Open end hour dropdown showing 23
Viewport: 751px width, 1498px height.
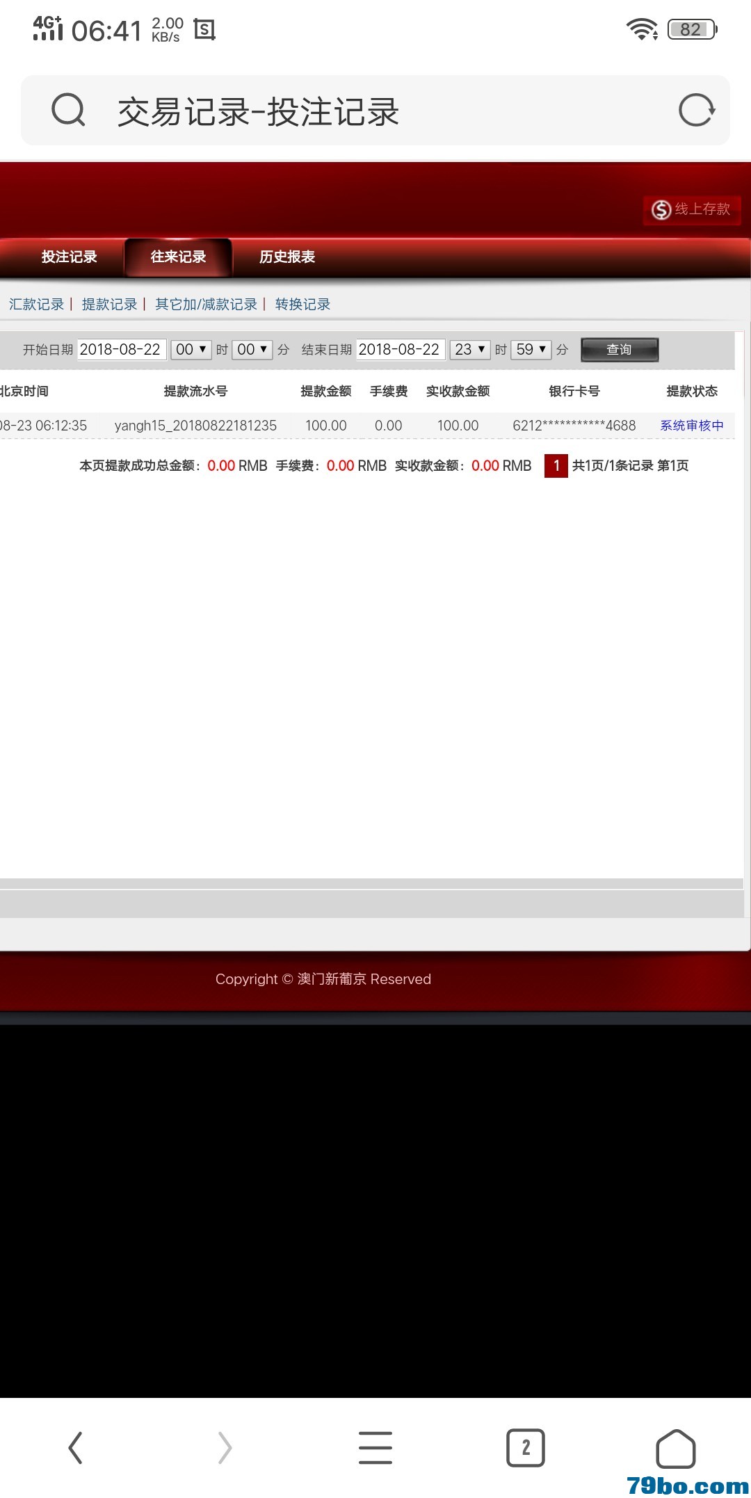tap(470, 350)
